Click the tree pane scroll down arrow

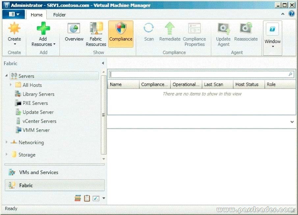pos(104,159)
